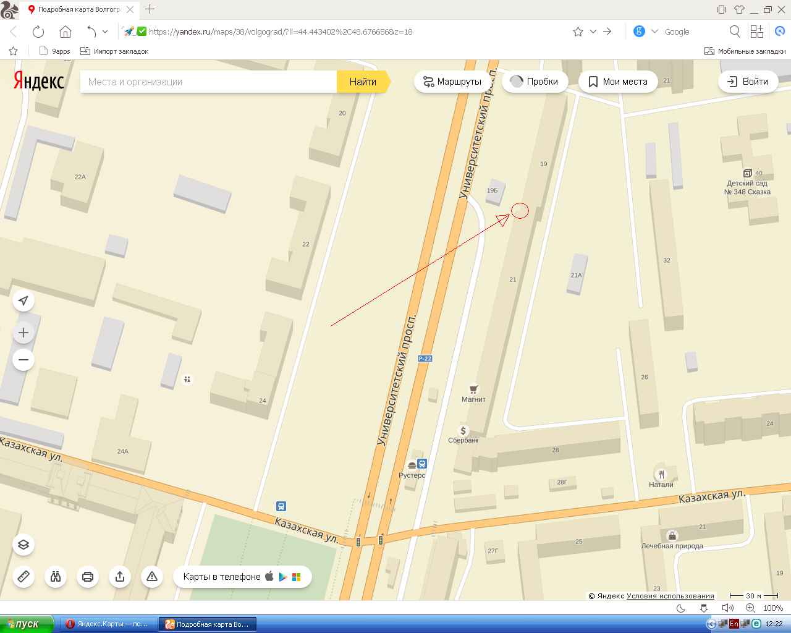This screenshot has height=633, width=791.
Task: Zoom in with the plus button
Action: pyautogui.click(x=23, y=333)
